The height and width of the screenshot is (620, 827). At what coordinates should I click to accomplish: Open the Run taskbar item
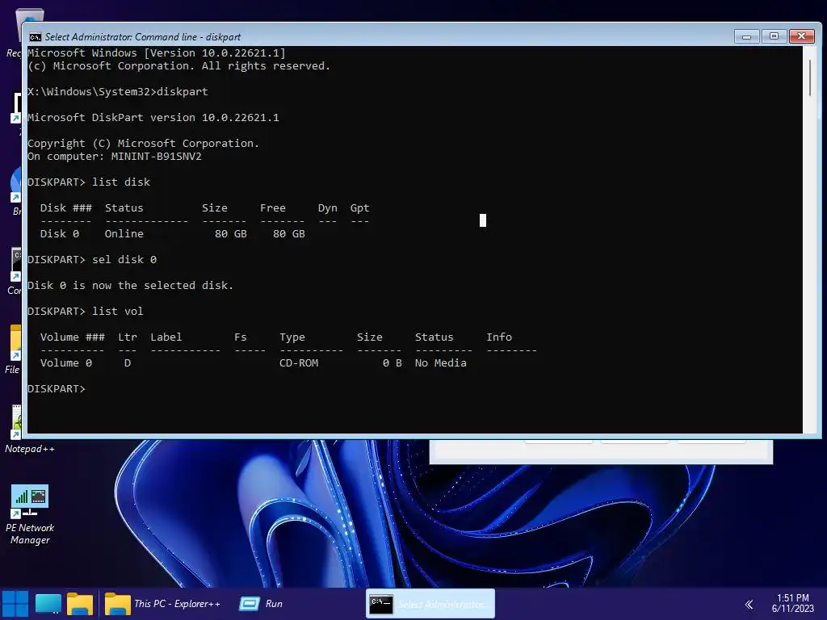[261, 604]
